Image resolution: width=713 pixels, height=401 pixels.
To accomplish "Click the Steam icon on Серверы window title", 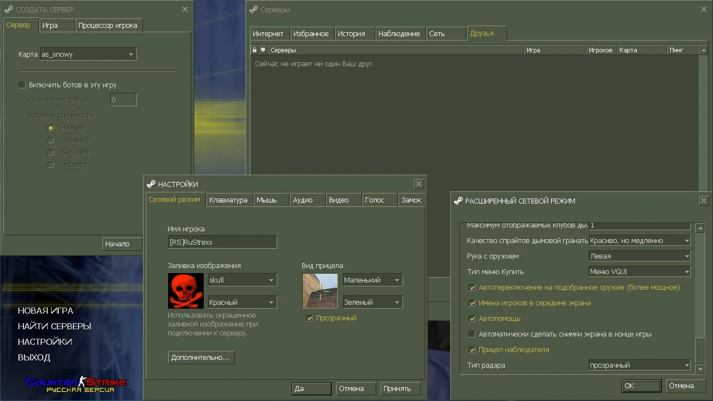I will point(253,9).
